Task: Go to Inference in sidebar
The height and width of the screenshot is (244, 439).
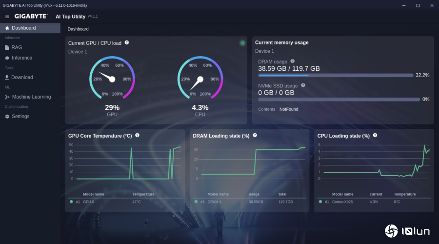Action: pos(22,58)
